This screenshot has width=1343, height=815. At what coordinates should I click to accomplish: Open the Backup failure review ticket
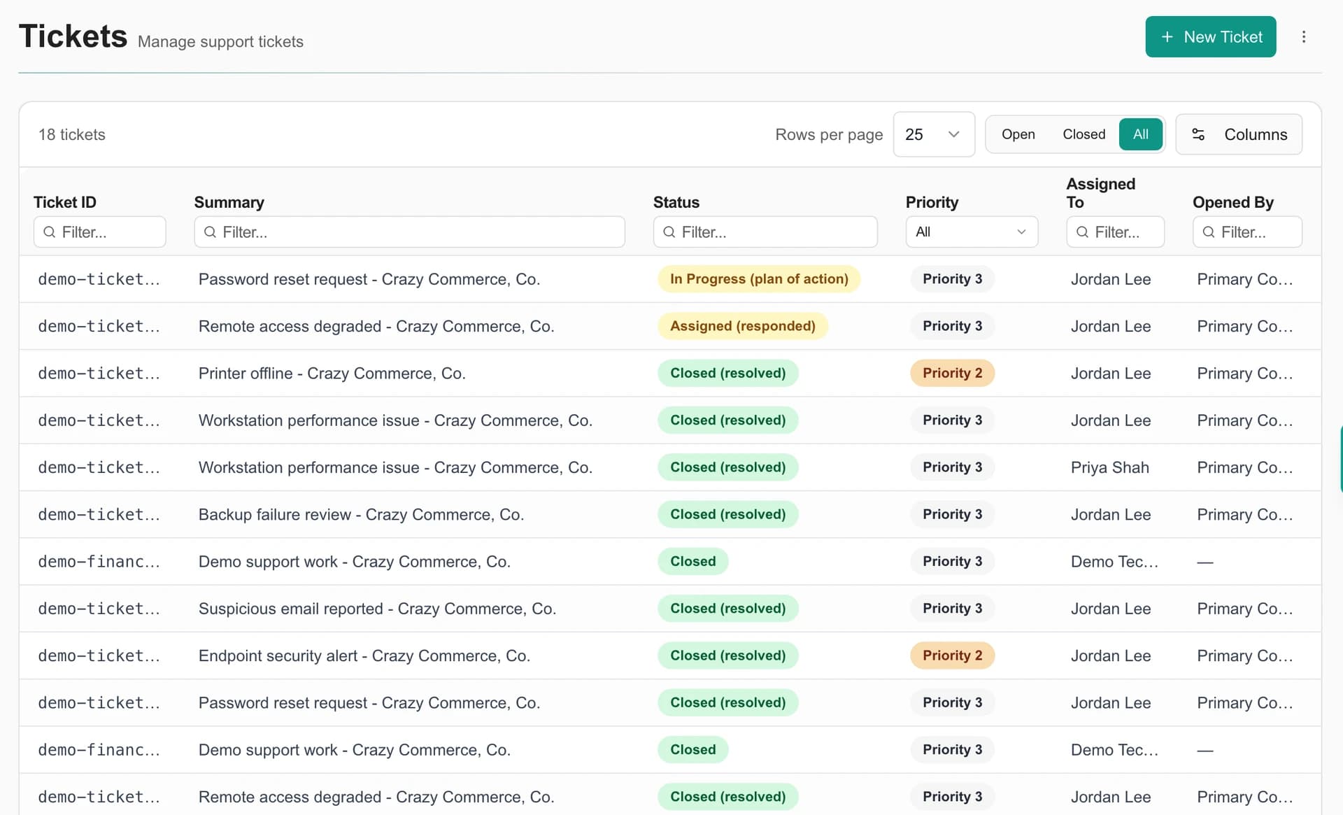coord(362,515)
